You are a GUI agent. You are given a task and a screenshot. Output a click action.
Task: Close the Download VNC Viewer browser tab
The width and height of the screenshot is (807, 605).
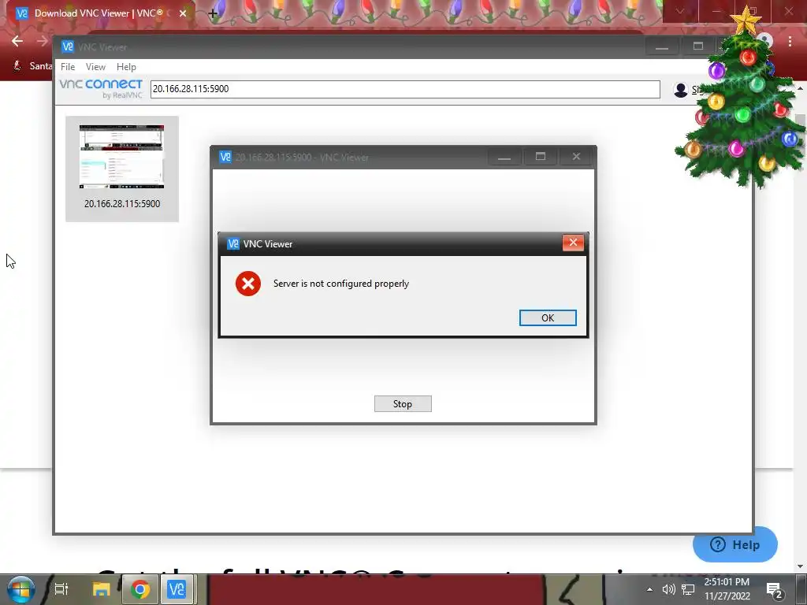click(183, 13)
